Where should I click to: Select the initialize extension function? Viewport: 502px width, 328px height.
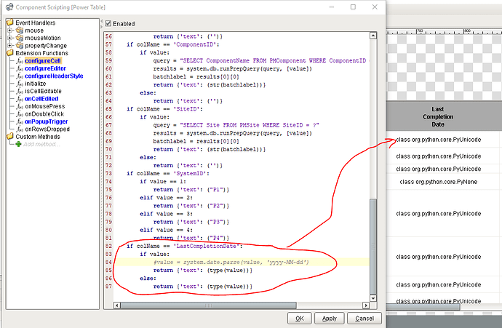click(35, 84)
